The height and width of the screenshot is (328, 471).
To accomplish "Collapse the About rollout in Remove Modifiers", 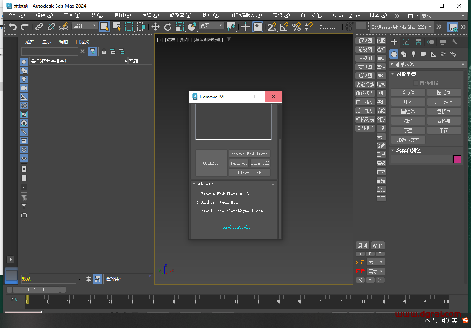I will click(x=194, y=184).
